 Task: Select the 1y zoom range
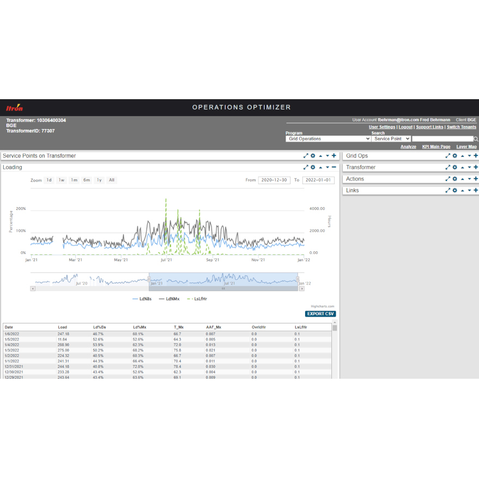99,180
